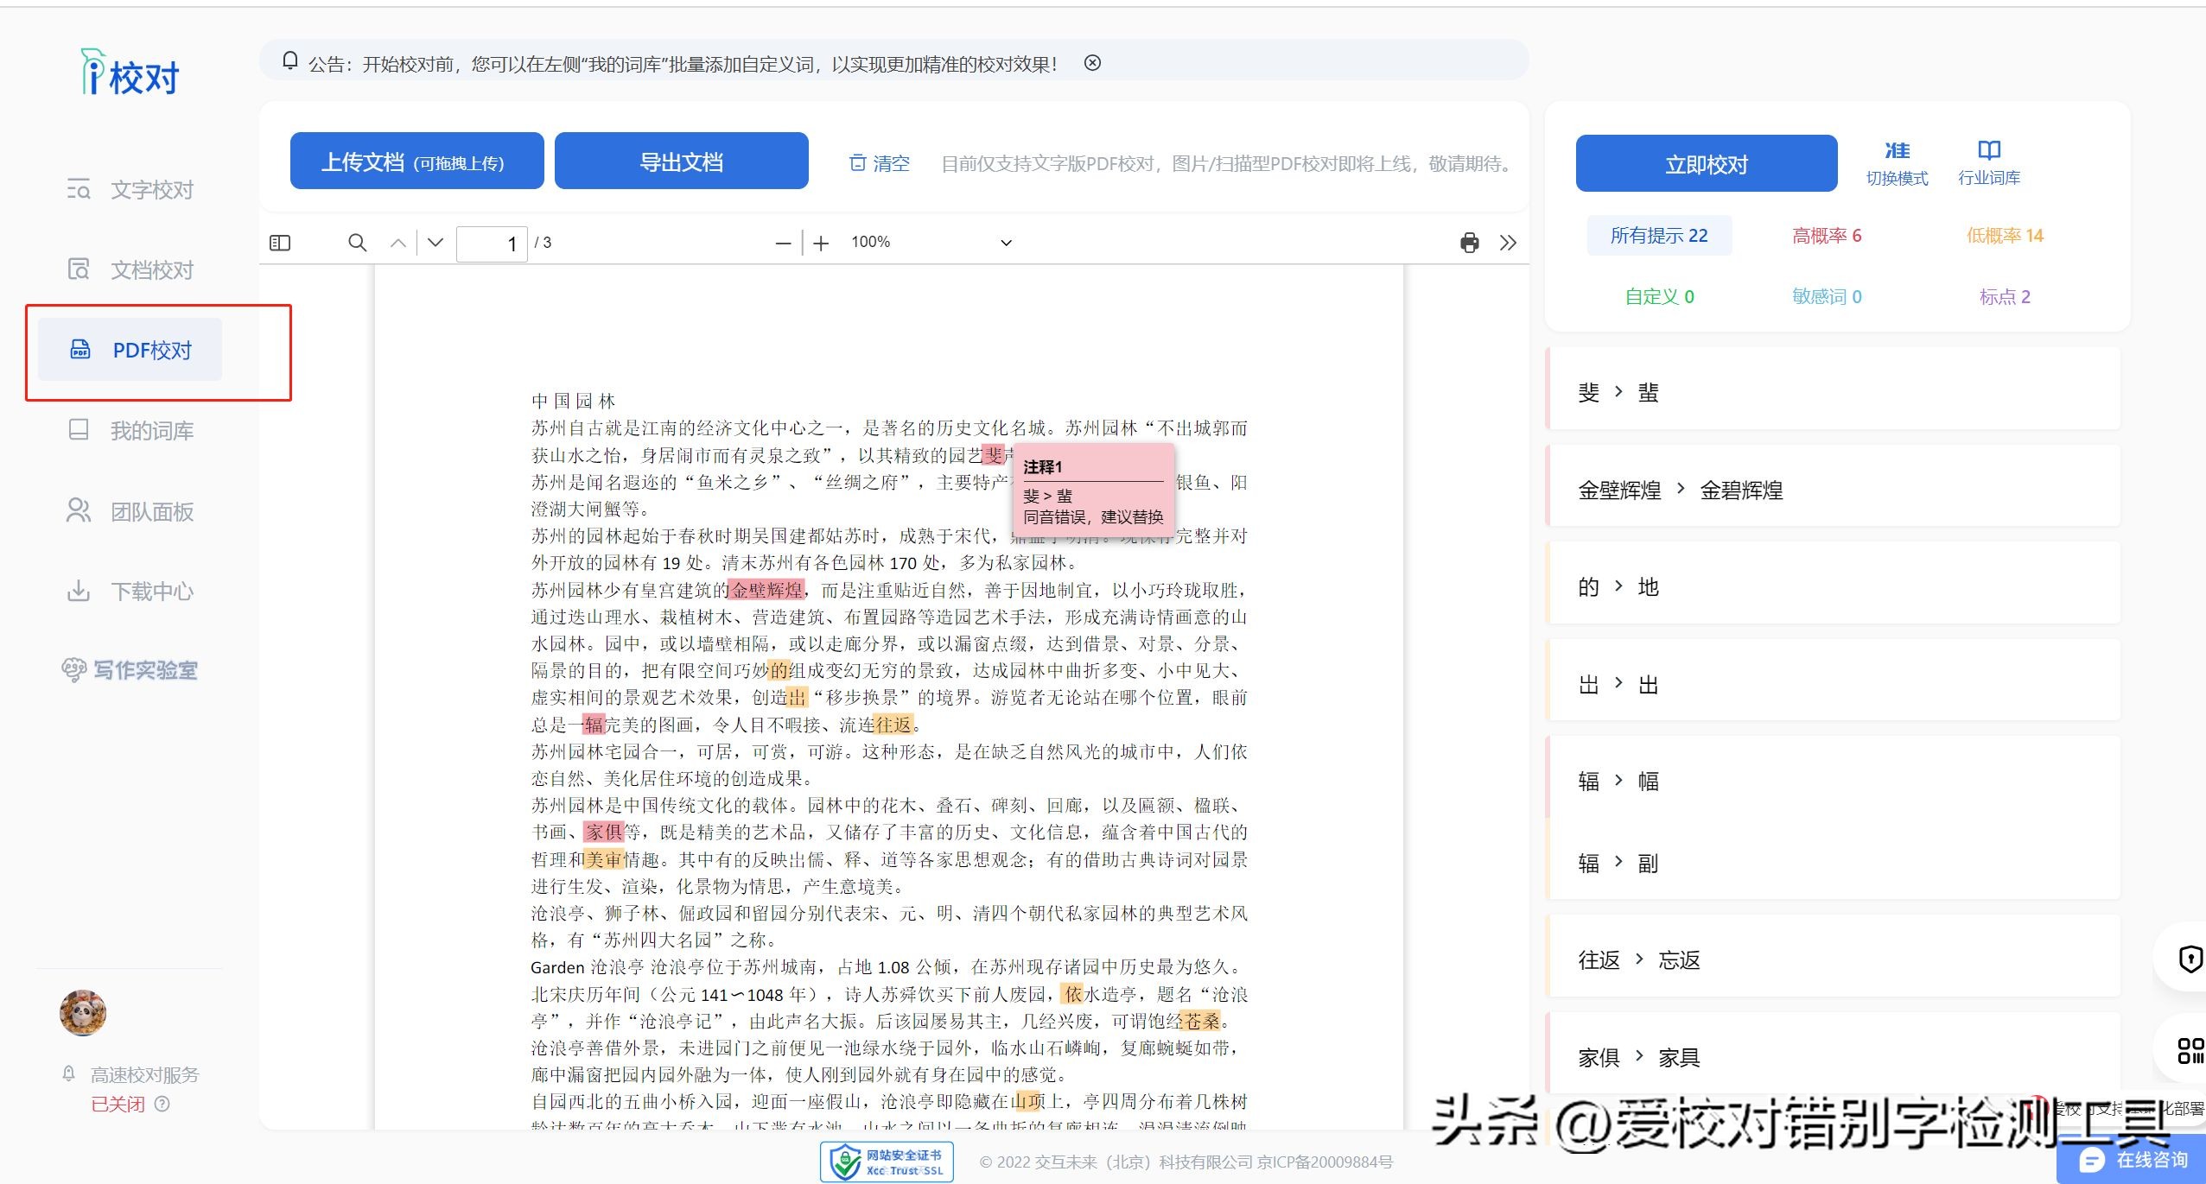This screenshot has width=2206, height=1184.
Task: Open 文档校对 in the sidebar
Action: (130, 270)
